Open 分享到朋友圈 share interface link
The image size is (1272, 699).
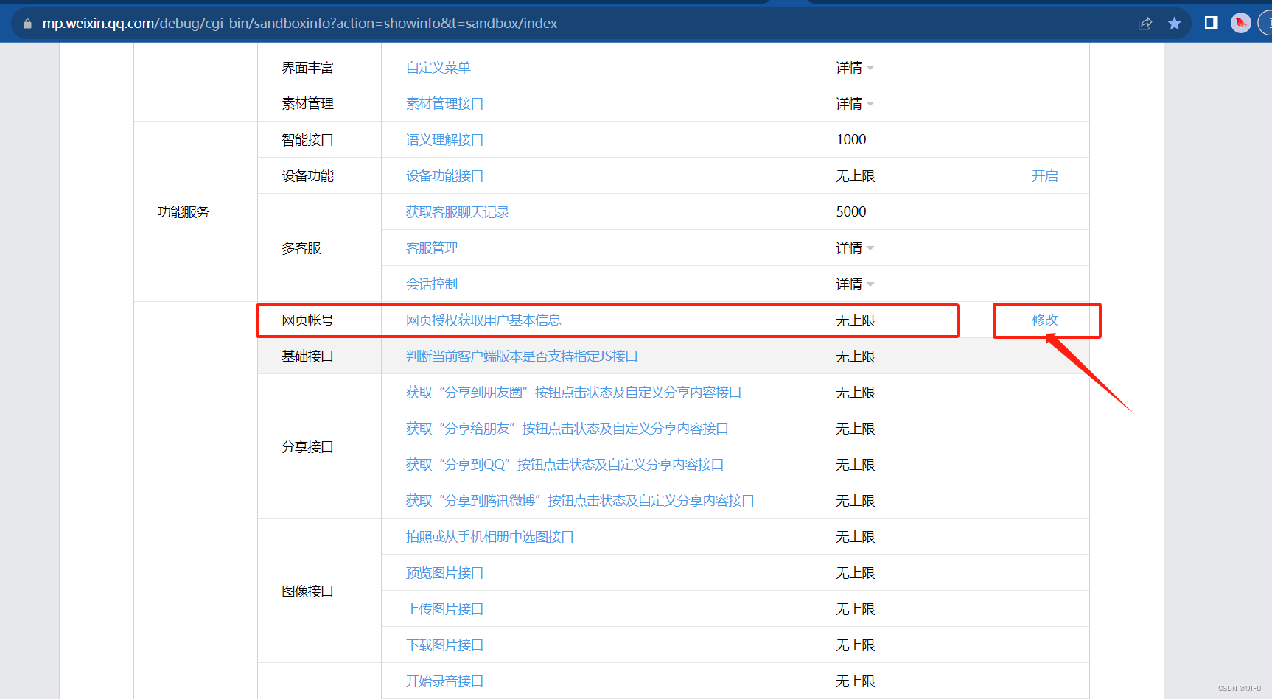coord(573,393)
